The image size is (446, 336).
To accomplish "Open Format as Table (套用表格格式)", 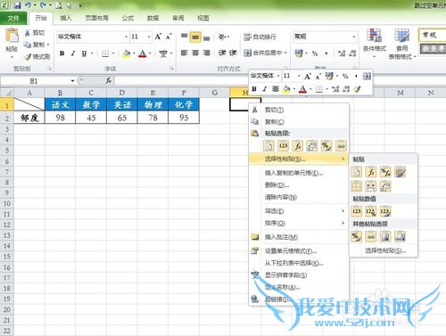I will [x=402, y=44].
